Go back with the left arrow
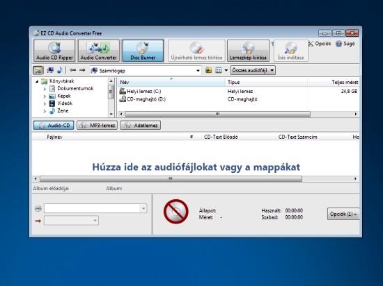The image size is (383, 286). 73,70
